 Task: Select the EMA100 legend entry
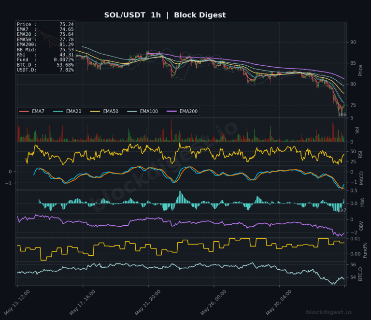point(143,111)
